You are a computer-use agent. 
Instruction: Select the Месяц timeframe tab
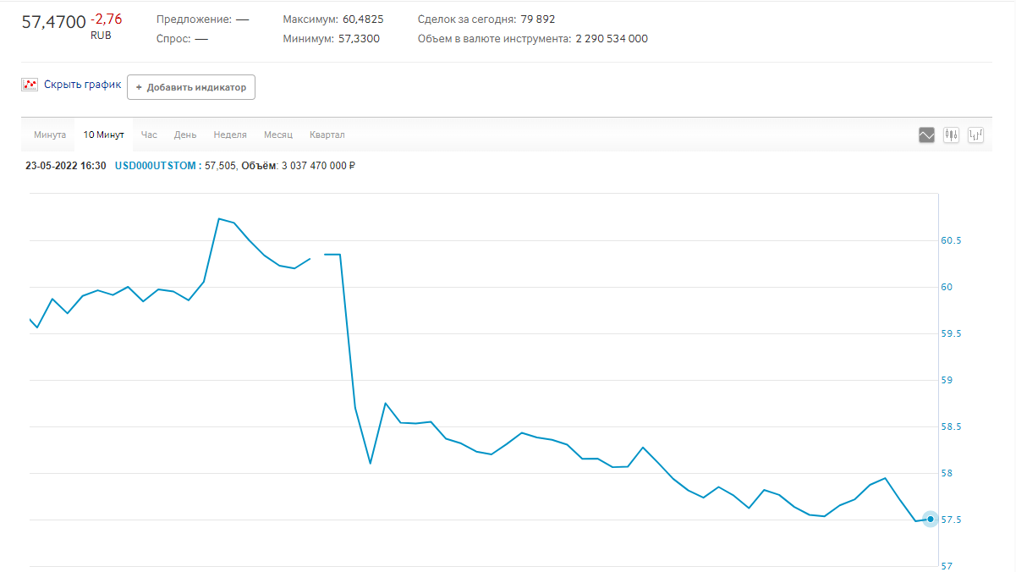coord(277,135)
